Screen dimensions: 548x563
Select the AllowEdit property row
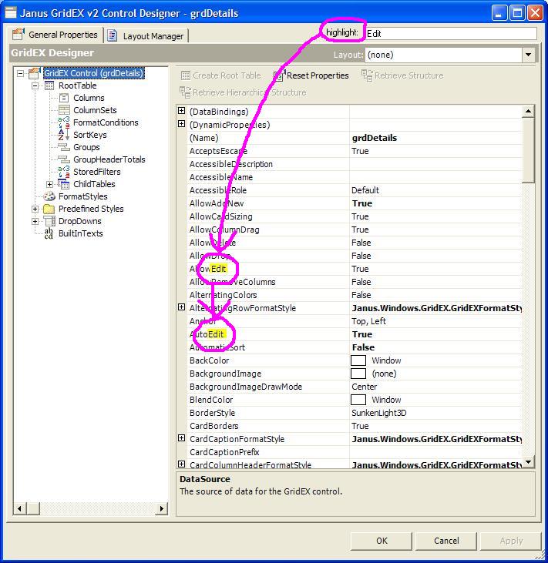click(355, 269)
